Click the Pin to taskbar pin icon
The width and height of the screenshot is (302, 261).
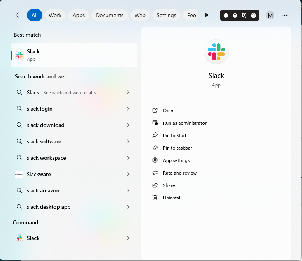click(x=155, y=148)
